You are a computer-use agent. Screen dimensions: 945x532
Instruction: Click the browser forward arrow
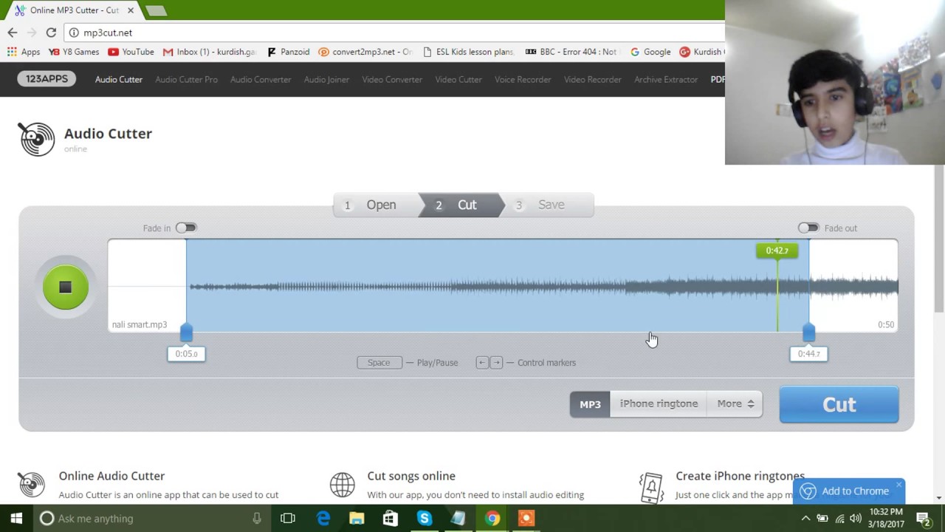point(32,33)
